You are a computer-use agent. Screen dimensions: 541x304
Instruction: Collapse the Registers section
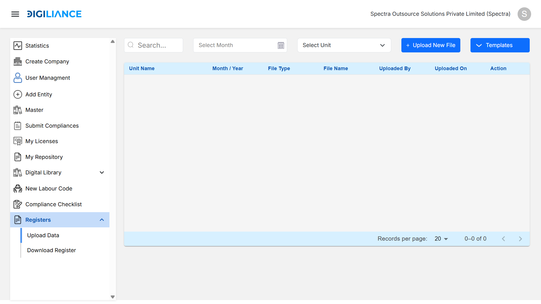point(102,220)
